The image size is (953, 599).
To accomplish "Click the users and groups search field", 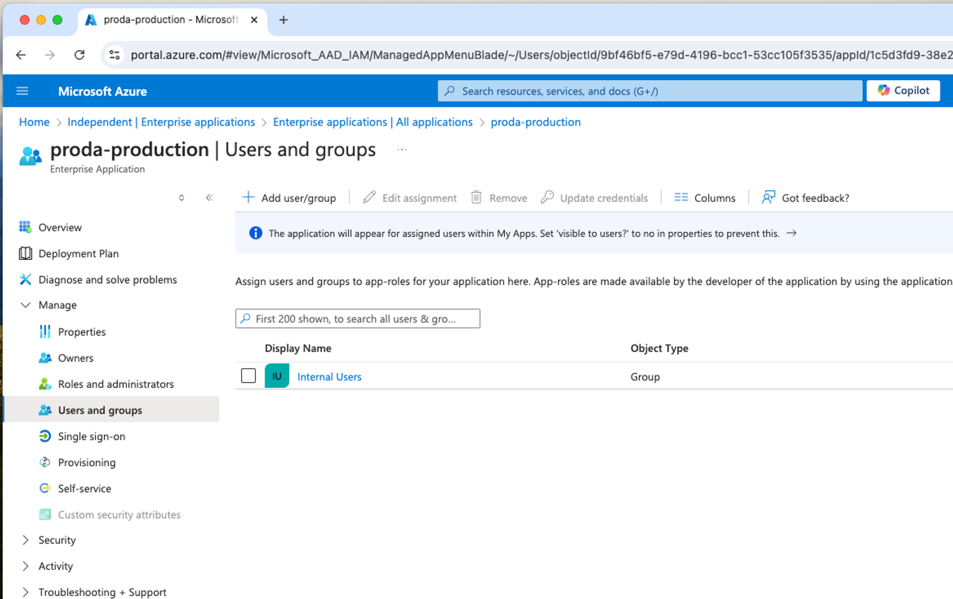I will [x=357, y=319].
